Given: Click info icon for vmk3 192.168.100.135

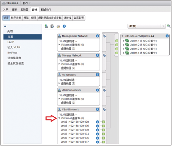Looking at the screenshot, I should pyautogui.click(x=97, y=126).
